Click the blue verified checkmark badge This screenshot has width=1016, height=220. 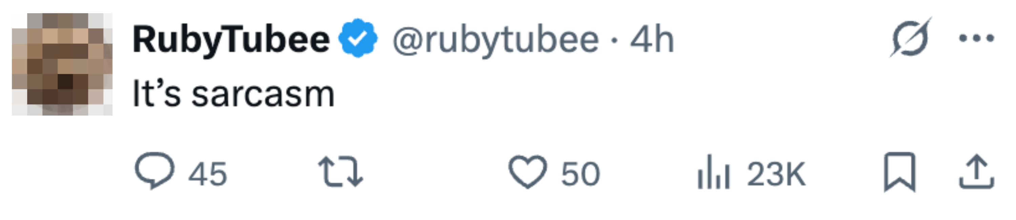(x=358, y=39)
